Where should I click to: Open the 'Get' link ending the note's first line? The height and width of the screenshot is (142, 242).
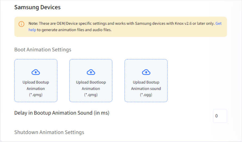coord(218,23)
